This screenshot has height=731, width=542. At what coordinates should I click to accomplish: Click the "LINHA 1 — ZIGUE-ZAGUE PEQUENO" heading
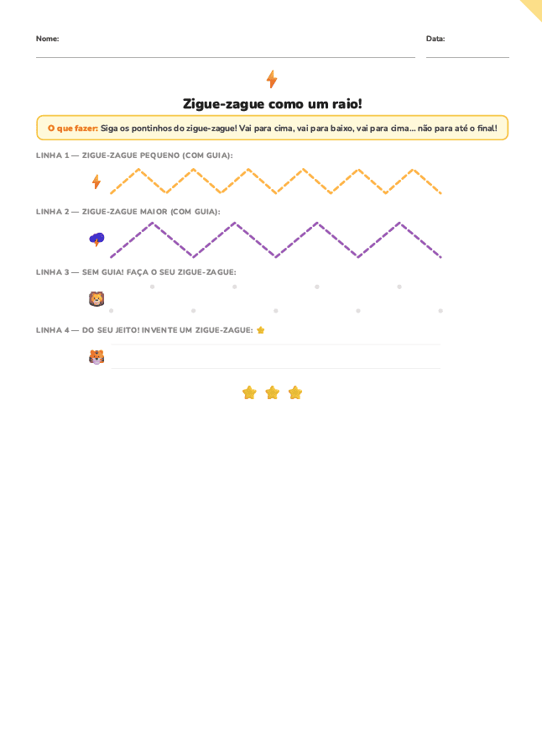click(134, 155)
